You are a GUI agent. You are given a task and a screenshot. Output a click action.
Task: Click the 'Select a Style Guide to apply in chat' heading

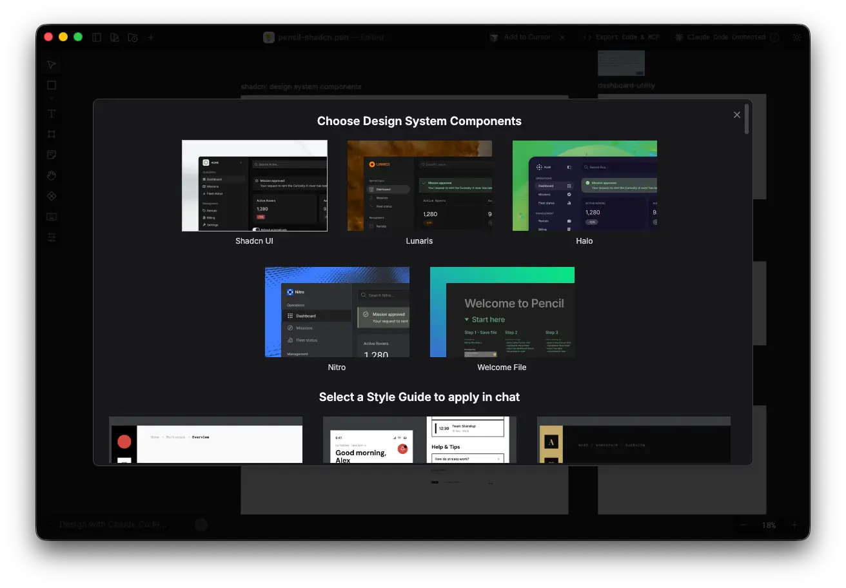click(x=419, y=397)
